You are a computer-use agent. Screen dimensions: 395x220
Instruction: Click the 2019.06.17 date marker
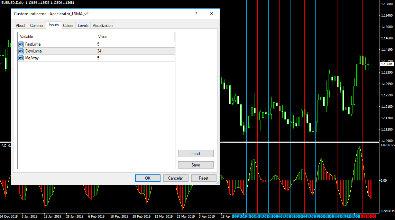[x=346, y=216]
